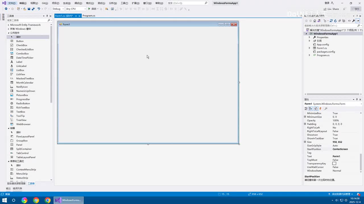This screenshot has width=364, height=204.
Task: Click the Windows Start button
Action: pos(5,200)
